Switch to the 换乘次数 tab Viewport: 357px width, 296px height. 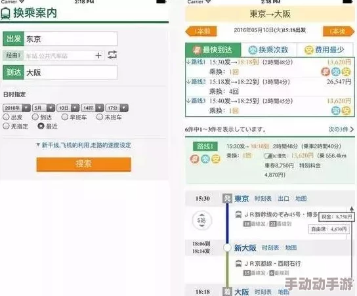[268, 50]
